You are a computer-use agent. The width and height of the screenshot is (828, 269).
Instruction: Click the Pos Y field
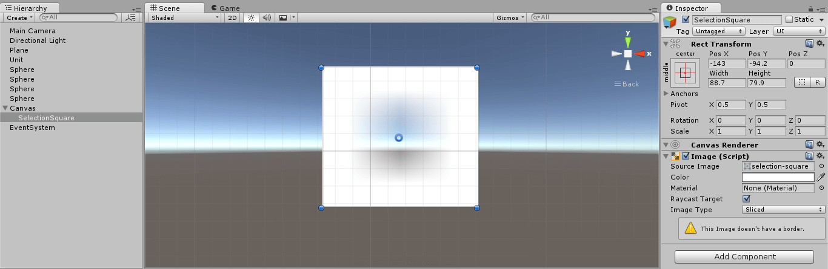click(x=767, y=63)
